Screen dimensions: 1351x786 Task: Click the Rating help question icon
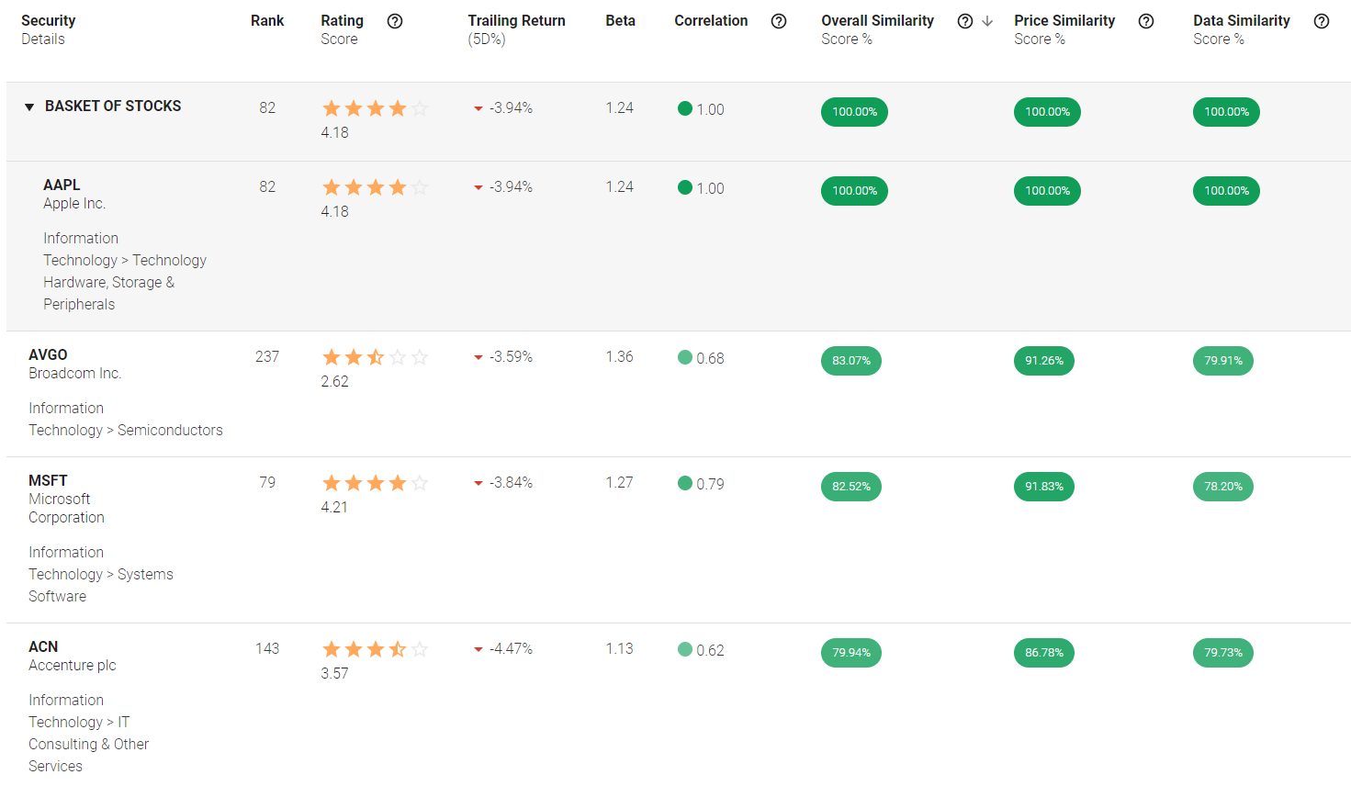point(395,21)
